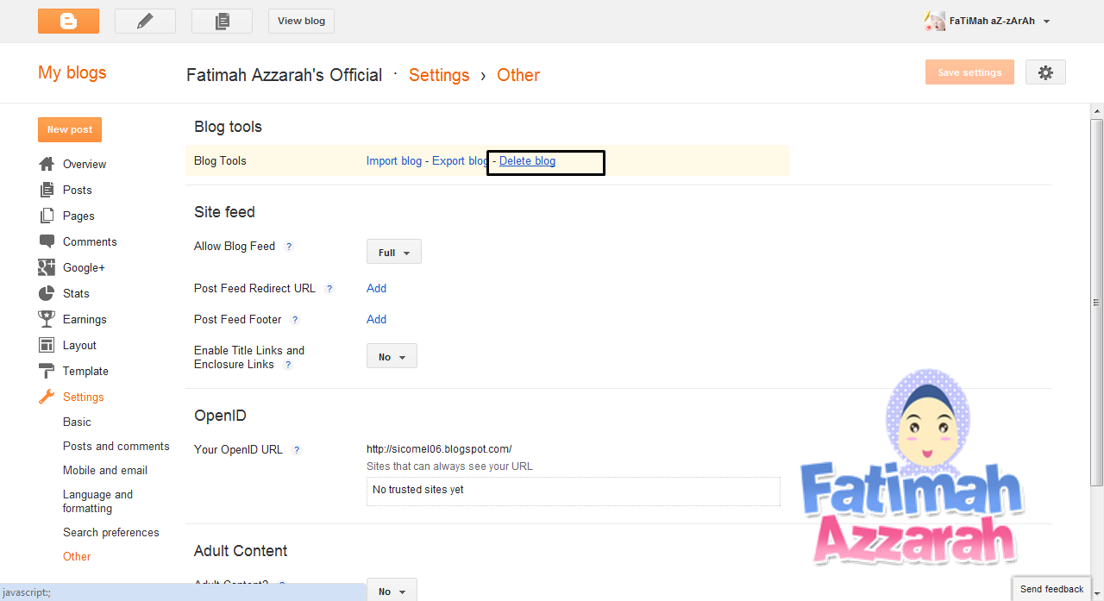Click Add for Post Feed Footer
The width and height of the screenshot is (1104, 601).
(x=376, y=319)
